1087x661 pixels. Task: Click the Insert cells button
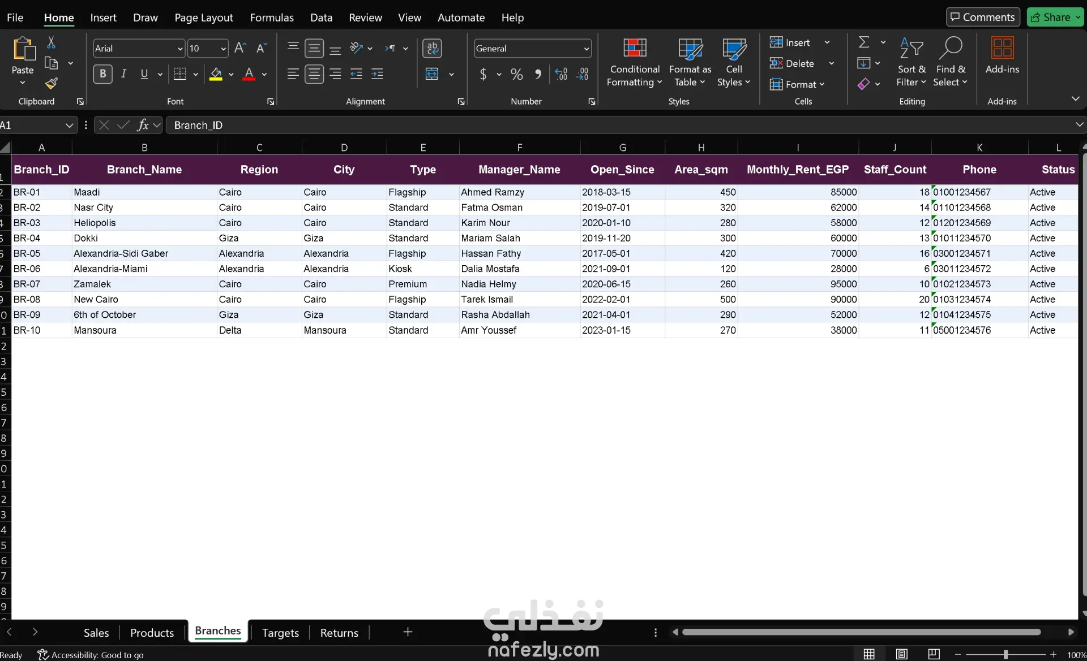tap(790, 42)
